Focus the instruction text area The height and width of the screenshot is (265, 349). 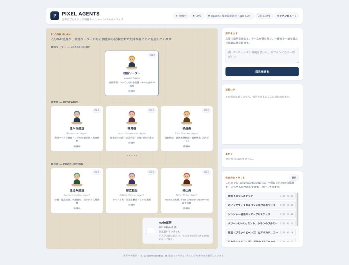pos(262,56)
